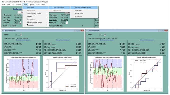Click the geser window 'LEPS' row

(62, 46)
